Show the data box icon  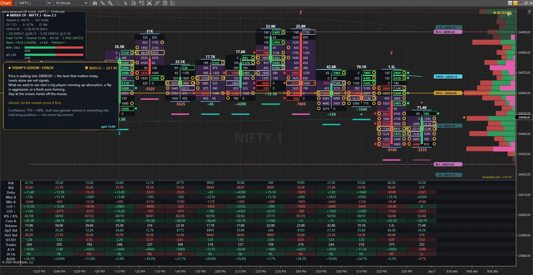[x=133, y=3]
